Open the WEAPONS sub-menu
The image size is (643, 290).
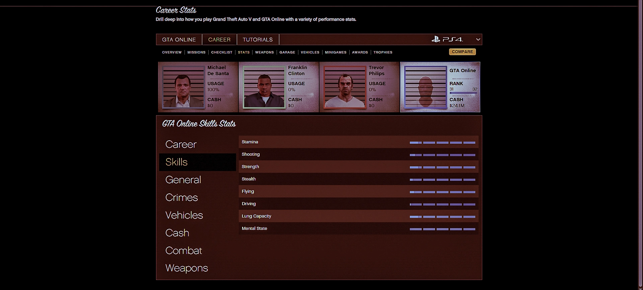coord(265,52)
